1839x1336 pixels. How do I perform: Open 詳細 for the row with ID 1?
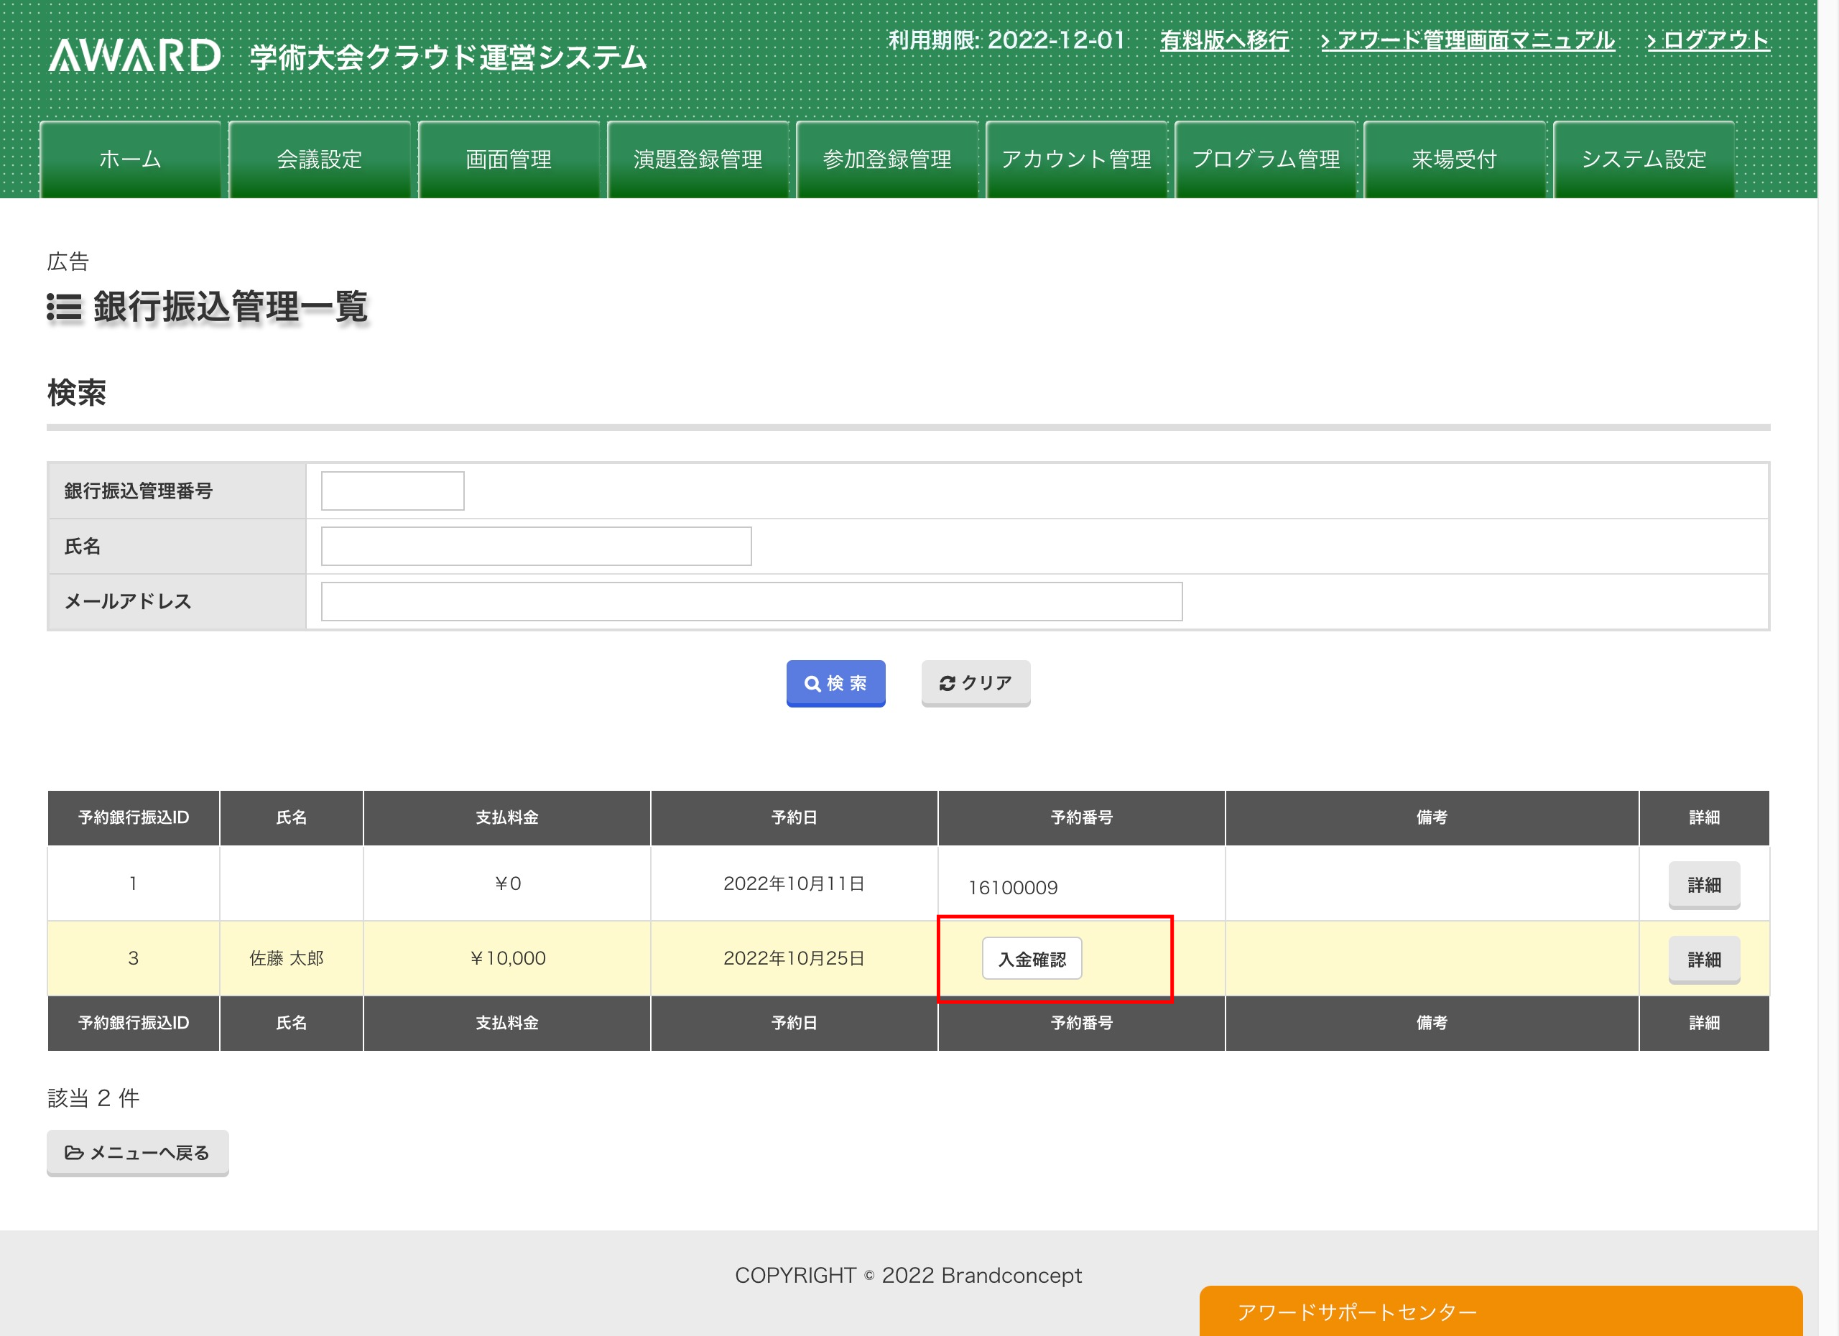click(x=1703, y=884)
